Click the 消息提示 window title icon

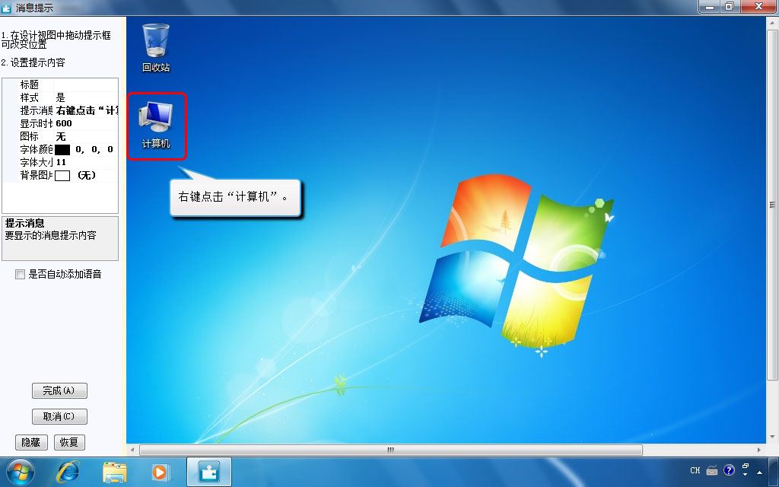(x=6, y=8)
